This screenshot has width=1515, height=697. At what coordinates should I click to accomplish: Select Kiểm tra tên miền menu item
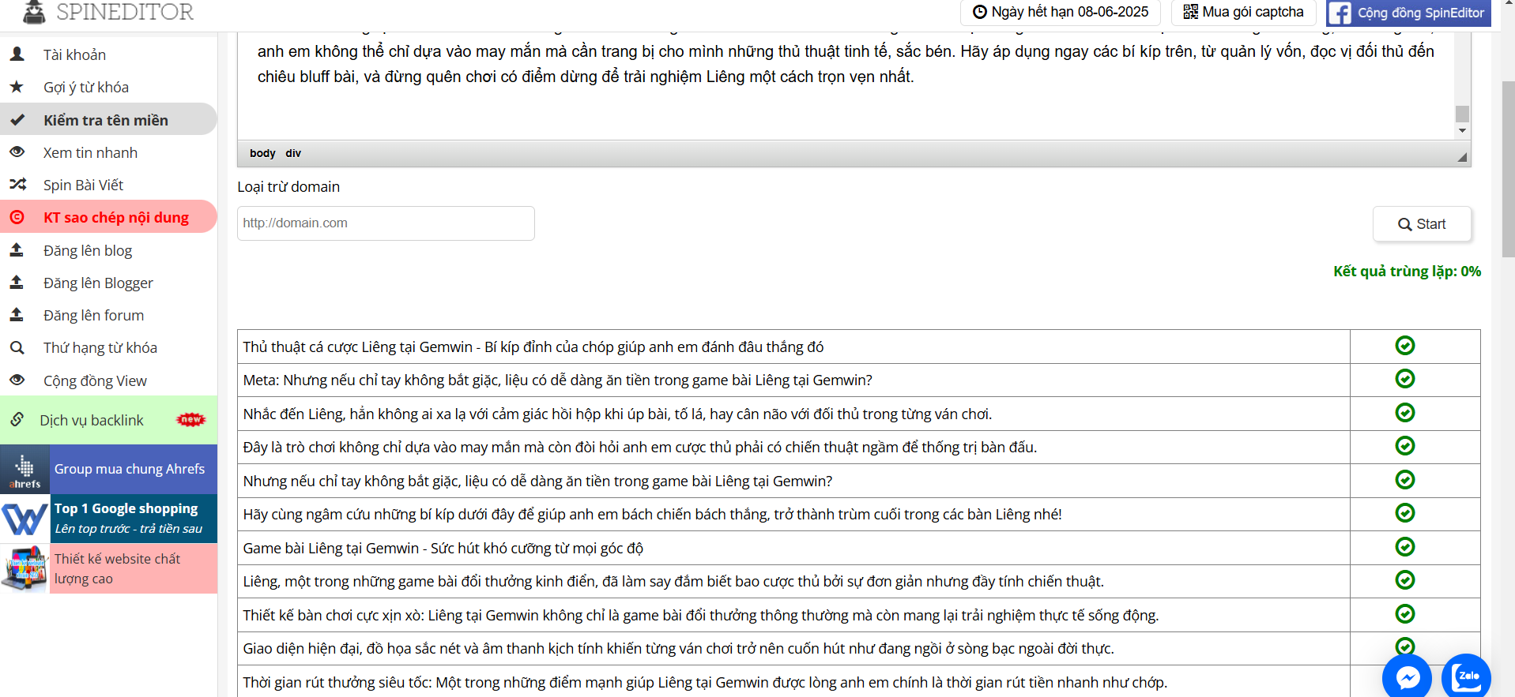pyautogui.click(x=108, y=120)
